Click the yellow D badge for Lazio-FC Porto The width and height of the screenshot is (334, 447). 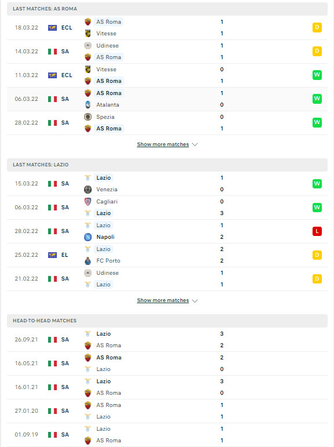point(317,255)
